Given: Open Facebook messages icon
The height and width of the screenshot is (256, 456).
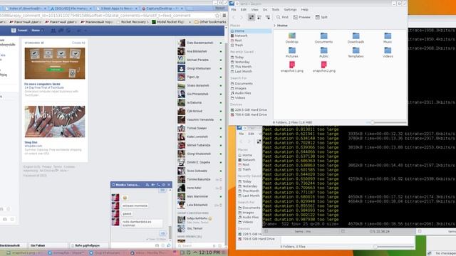Looking at the screenshot, I should point(61,31).
